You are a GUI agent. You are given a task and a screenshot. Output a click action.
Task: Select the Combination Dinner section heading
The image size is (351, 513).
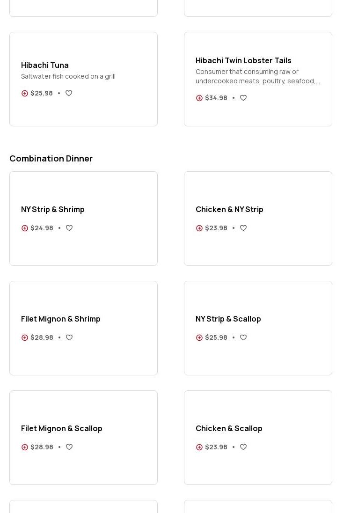(x=51, y=158)
